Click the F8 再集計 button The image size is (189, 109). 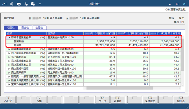pos(118,100)
